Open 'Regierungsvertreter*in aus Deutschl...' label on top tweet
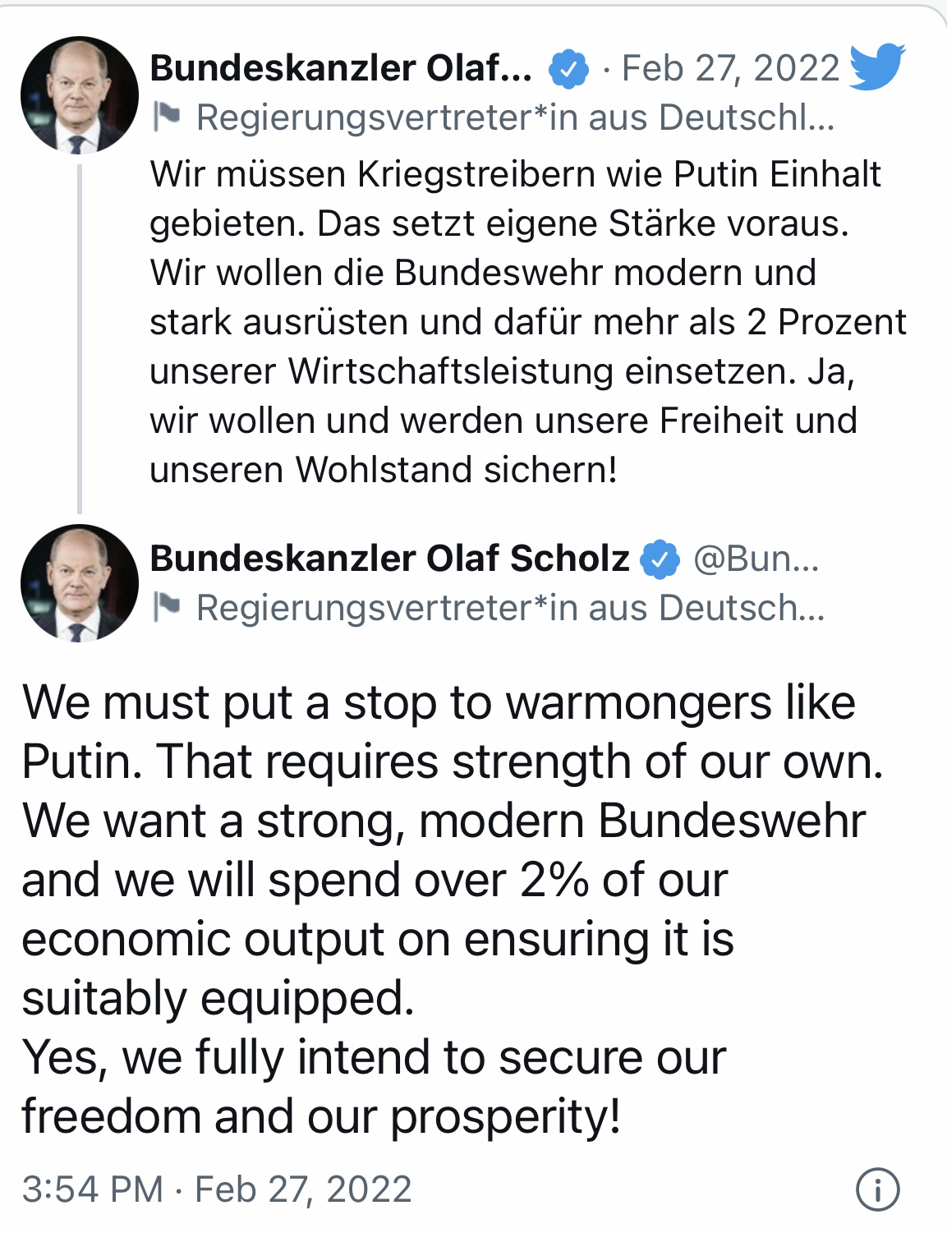The width and height of the screenshot is (947, 1233). (515, 117)
